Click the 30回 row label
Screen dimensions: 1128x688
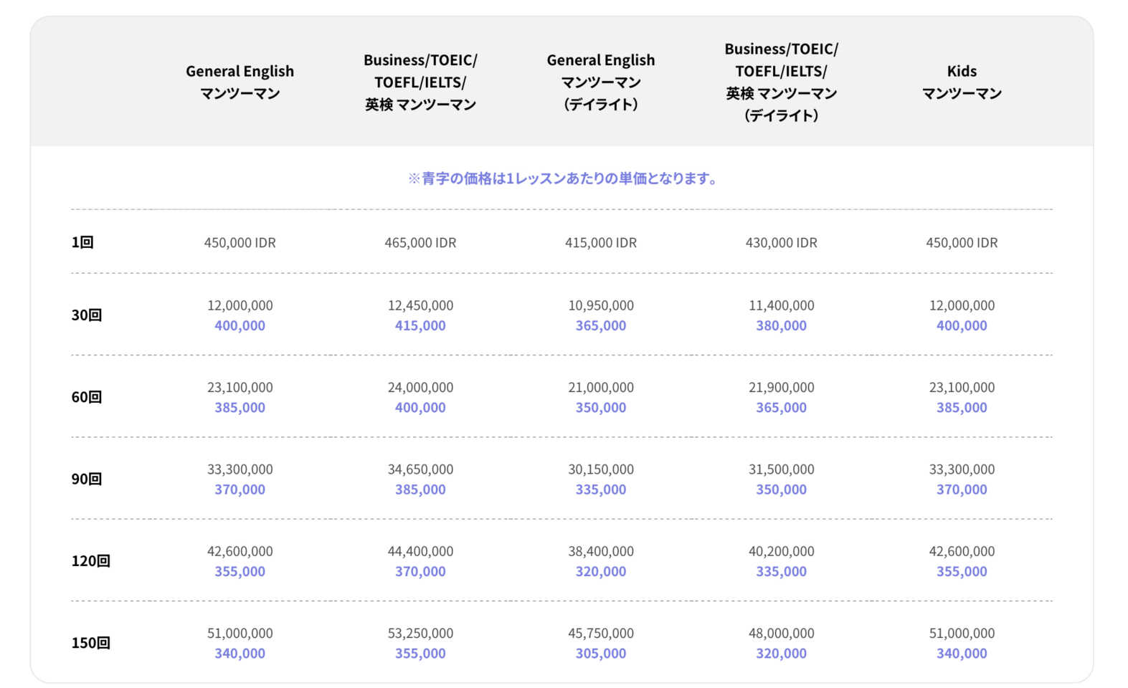[x=86, y=315]
